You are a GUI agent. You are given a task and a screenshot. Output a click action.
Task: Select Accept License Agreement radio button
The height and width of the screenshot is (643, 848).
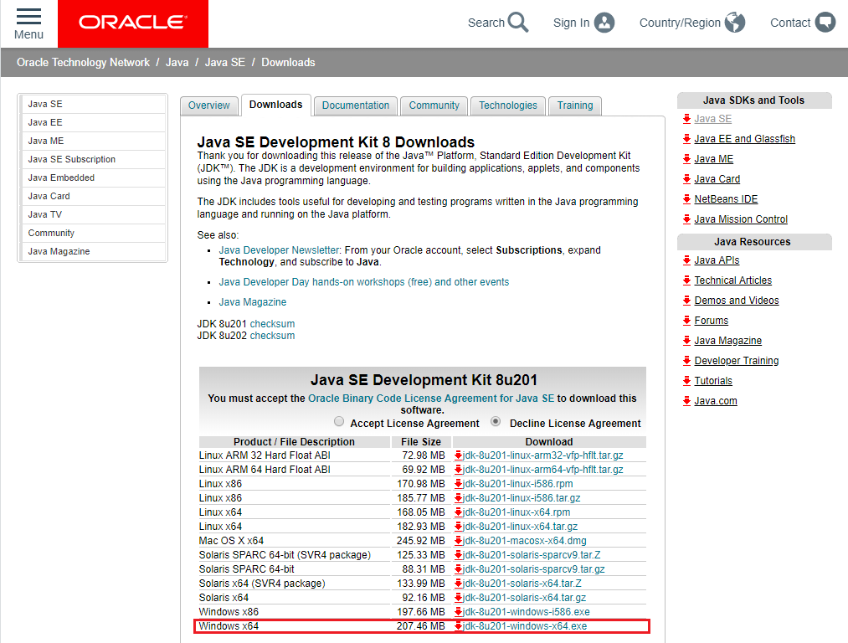click(339, 421)
